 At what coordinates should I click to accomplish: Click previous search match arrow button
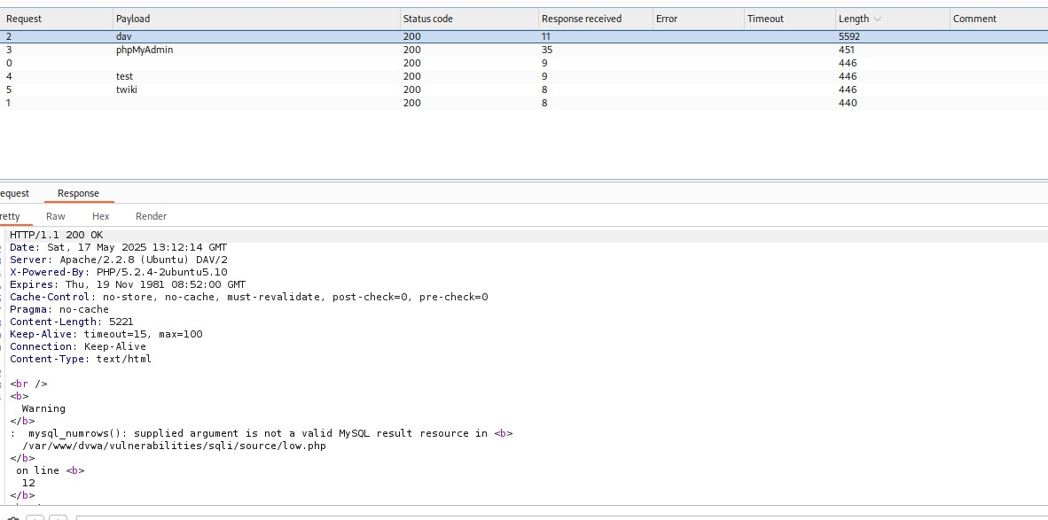coord(35,517)
